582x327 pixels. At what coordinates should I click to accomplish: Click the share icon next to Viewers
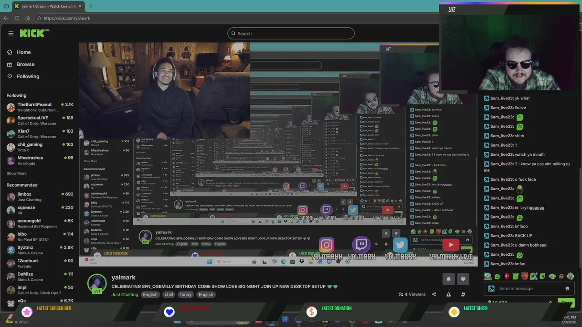(x=434, y=294)
